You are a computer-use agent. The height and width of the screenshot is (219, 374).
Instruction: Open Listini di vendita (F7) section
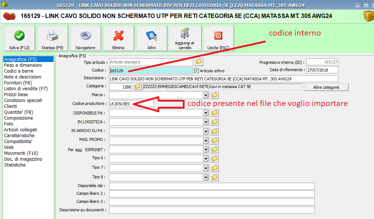click(x=26, y=89)
